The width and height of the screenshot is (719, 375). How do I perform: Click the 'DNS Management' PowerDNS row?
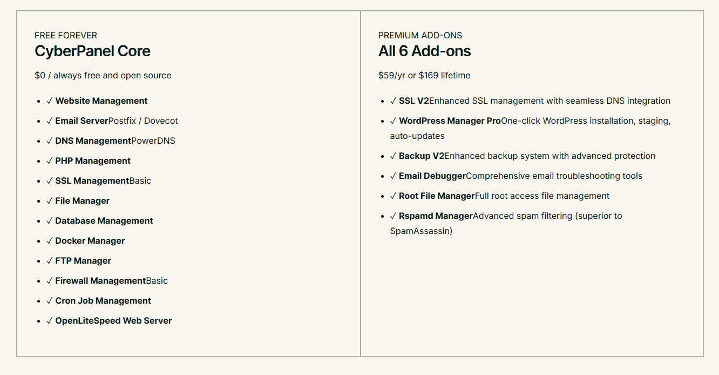point(111,141)
